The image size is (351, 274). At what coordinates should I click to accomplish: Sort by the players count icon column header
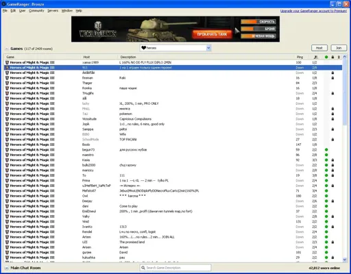click(x=316, y=57)
